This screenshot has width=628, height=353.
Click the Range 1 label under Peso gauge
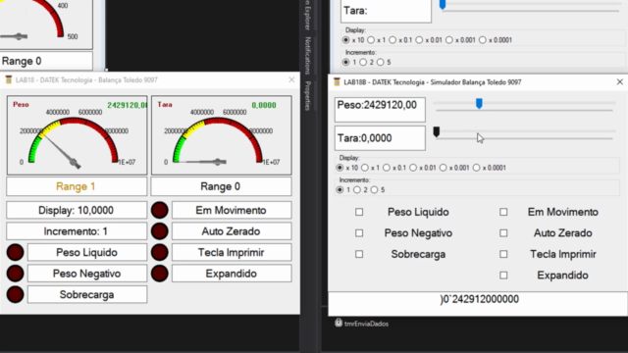click(77, 186)
